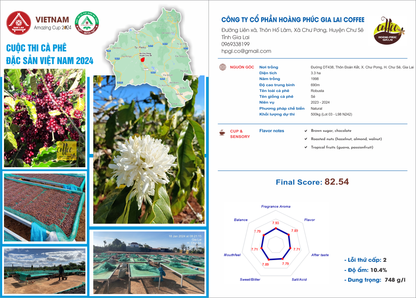Click the Brown sugar, chocolate flavor note
This screenshot has width=416, height=298.
[331, 131]
